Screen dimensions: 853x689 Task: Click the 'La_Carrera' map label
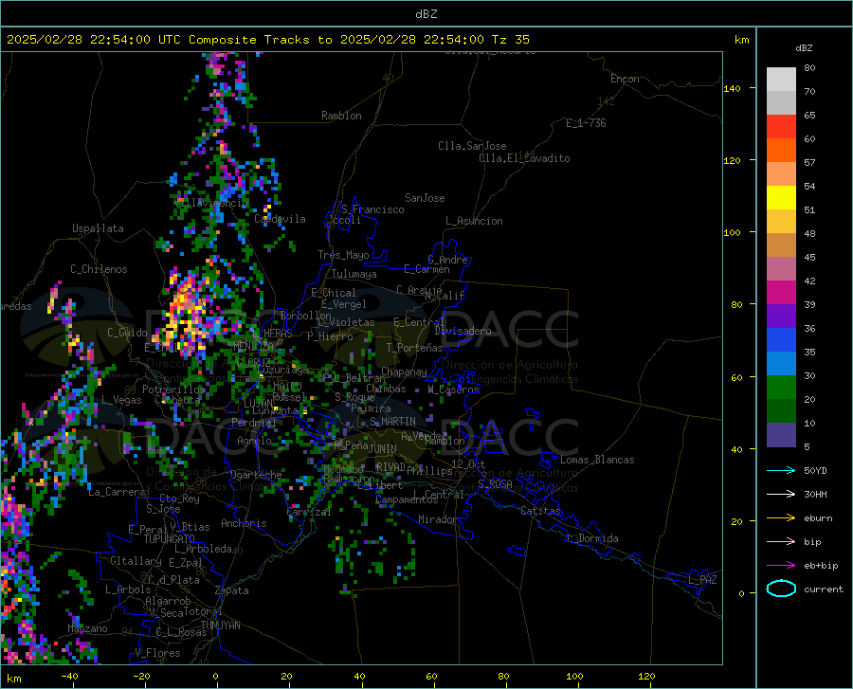pyautogui.click(x=117, y=492)
